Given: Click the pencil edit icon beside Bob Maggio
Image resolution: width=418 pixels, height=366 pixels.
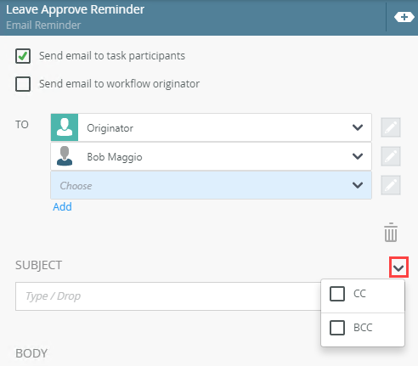Looking at the screenshot, I should coord(391,156).
